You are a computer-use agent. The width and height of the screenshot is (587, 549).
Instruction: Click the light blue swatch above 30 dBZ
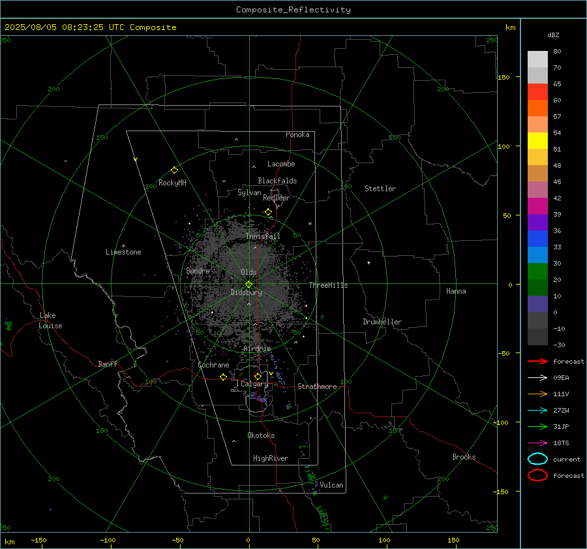coord(537,255)
